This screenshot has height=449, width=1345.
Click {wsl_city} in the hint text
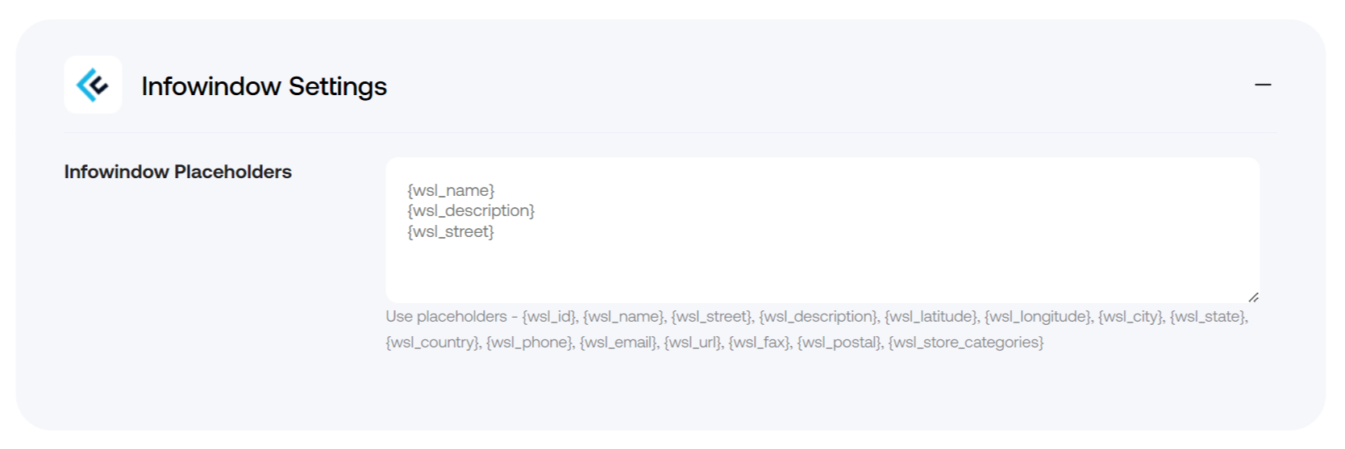1129,317
